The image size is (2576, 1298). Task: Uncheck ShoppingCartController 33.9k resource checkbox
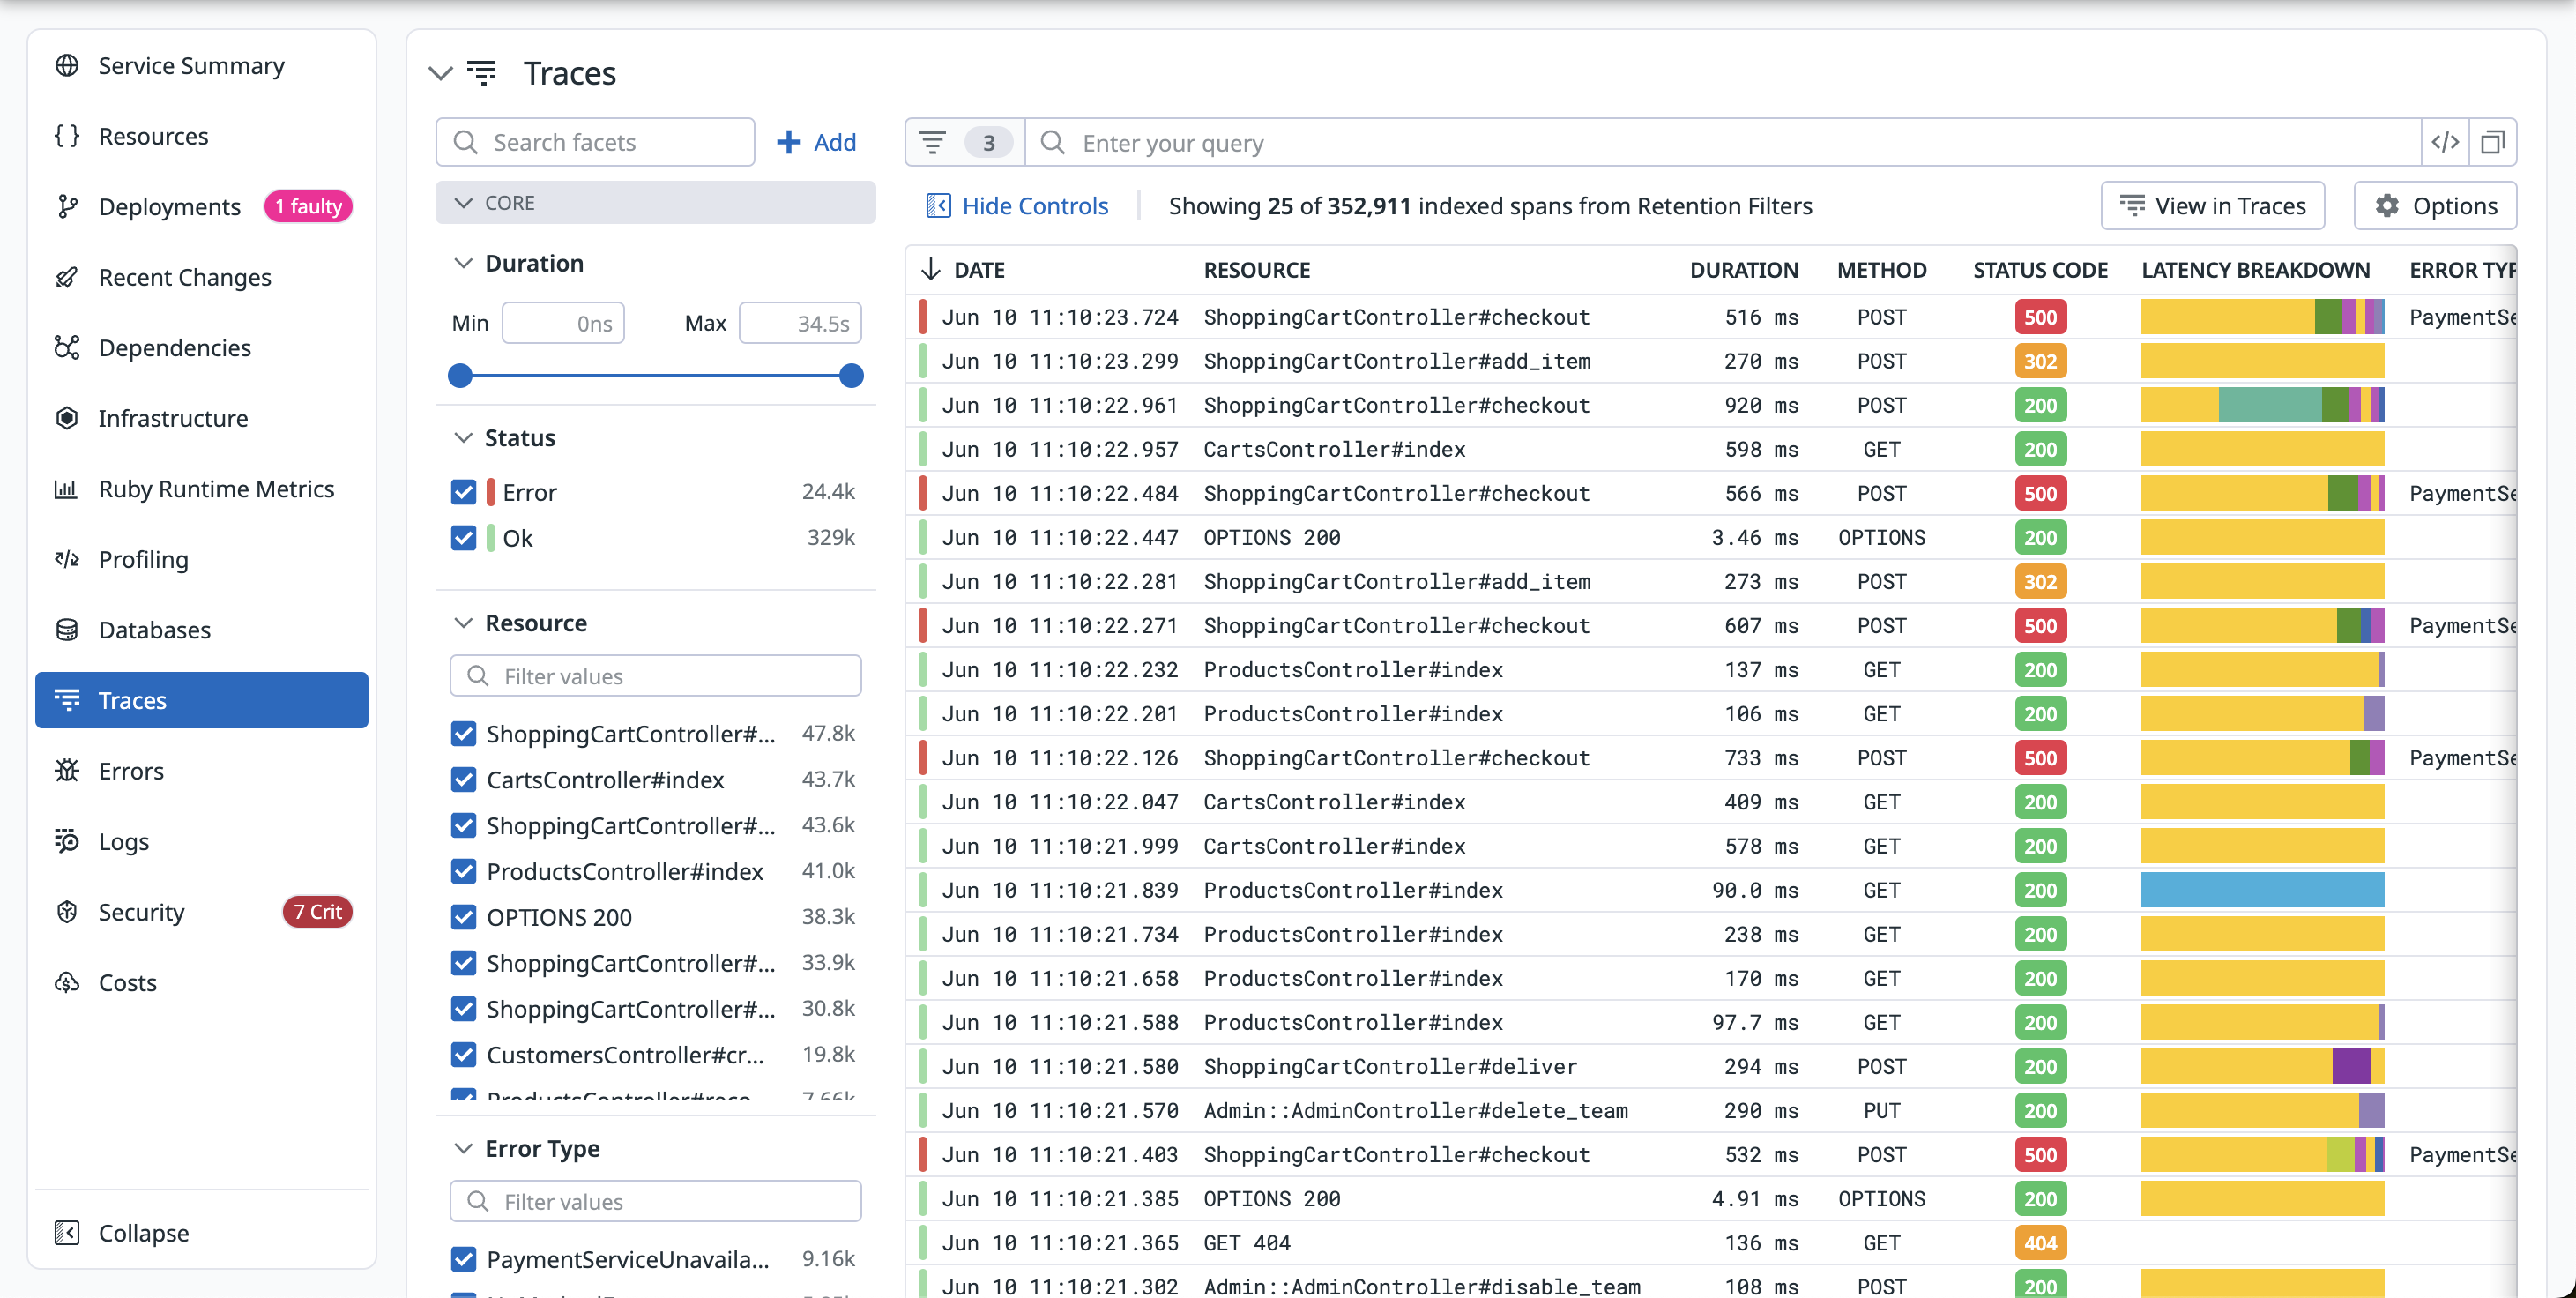pos(463,964)
